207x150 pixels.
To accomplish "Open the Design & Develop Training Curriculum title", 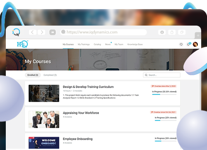I will (88, 87).
